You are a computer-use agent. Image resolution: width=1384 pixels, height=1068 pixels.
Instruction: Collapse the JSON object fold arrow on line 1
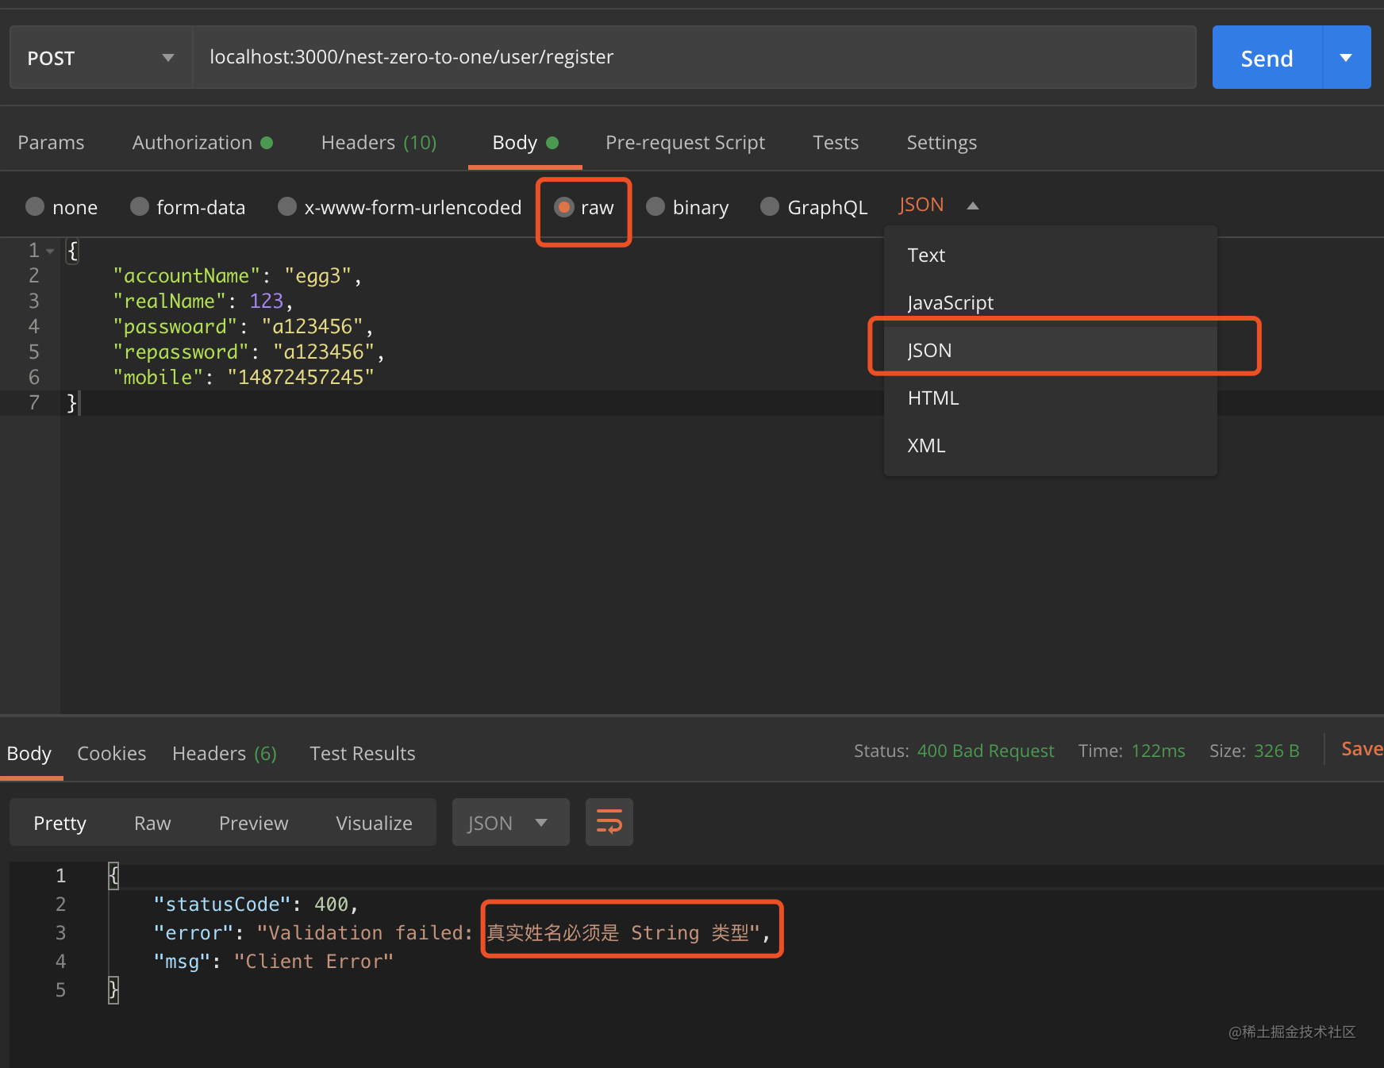(51, 251)
